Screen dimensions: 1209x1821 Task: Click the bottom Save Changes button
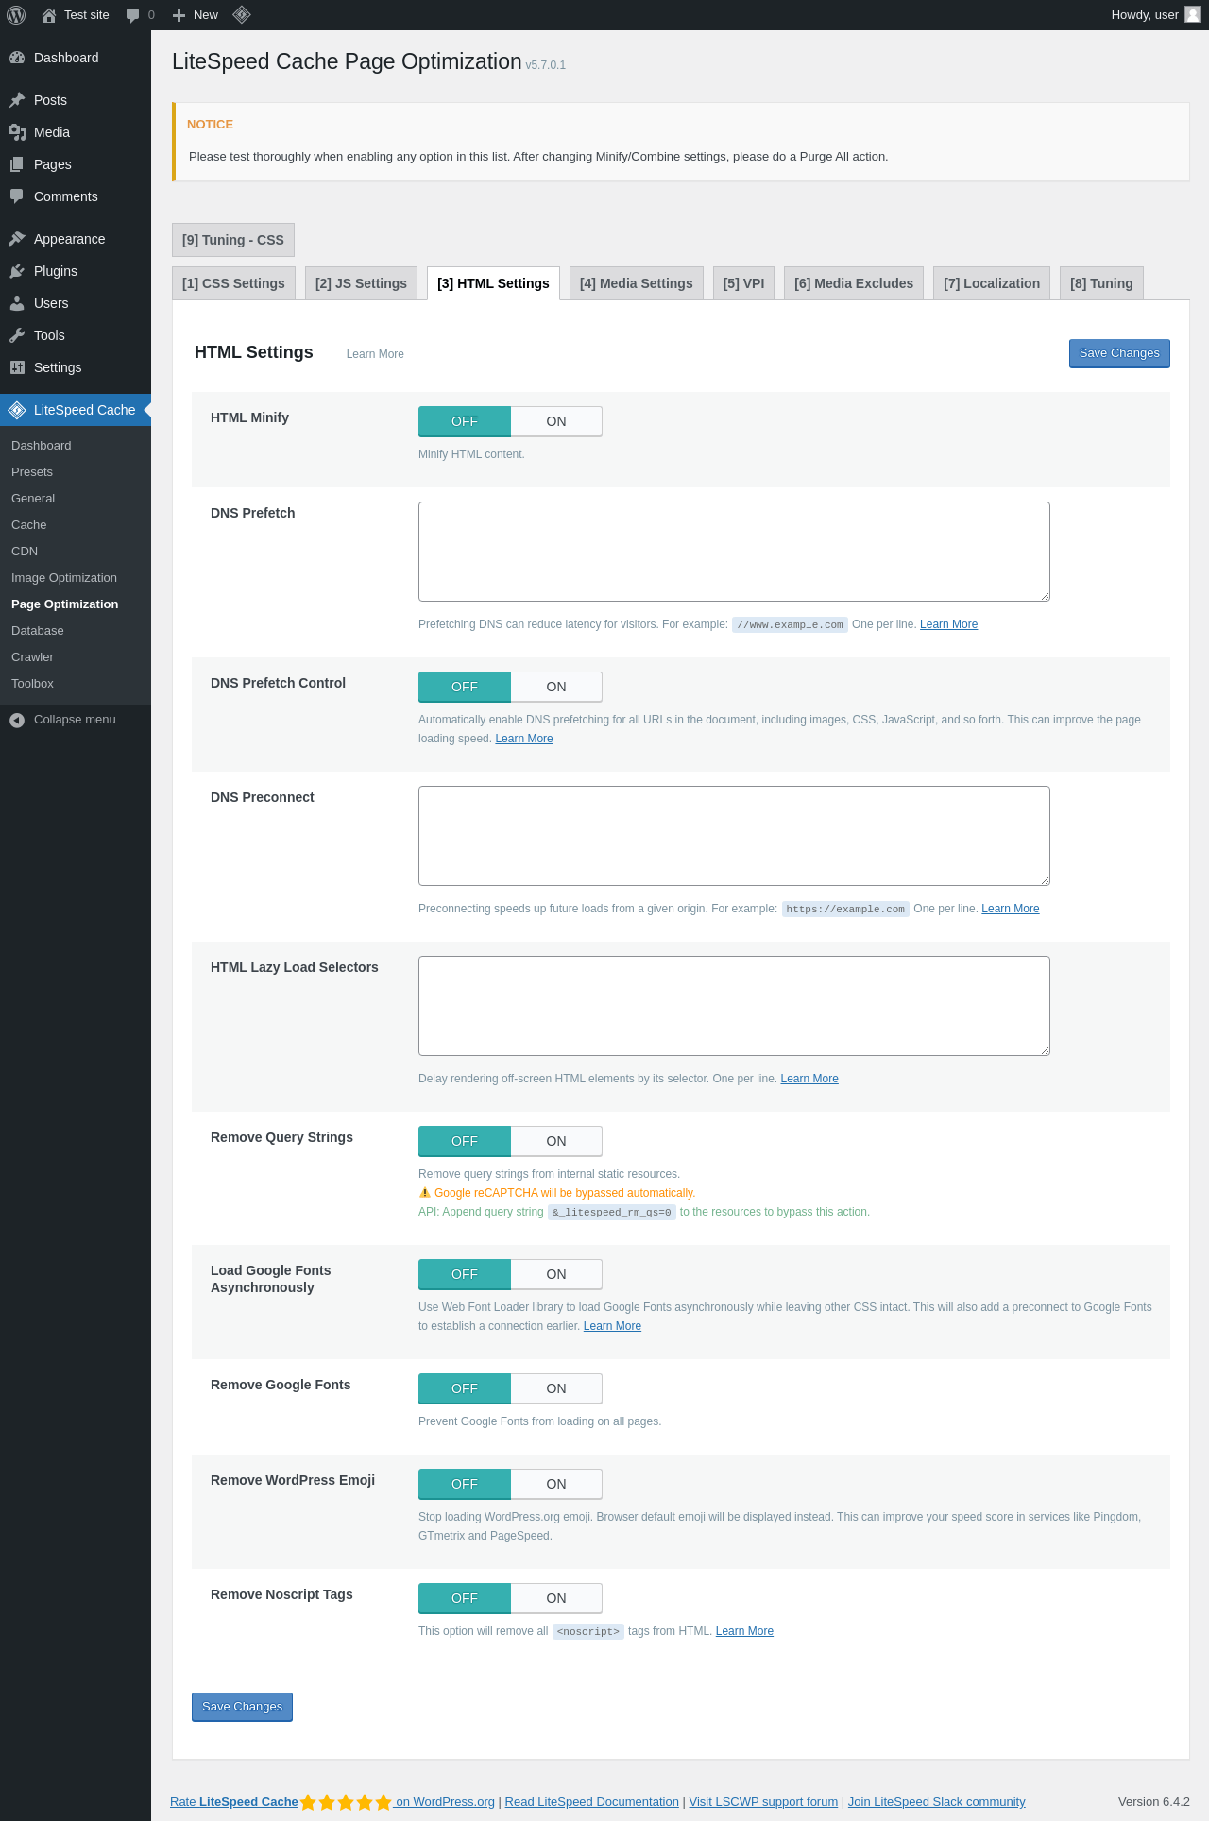(242, 1707)
